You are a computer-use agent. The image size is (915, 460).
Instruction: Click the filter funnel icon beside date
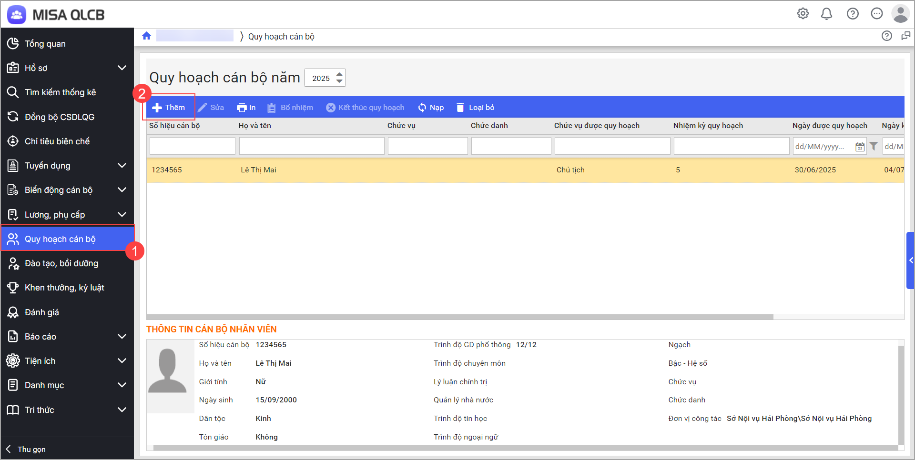[874, 146]
